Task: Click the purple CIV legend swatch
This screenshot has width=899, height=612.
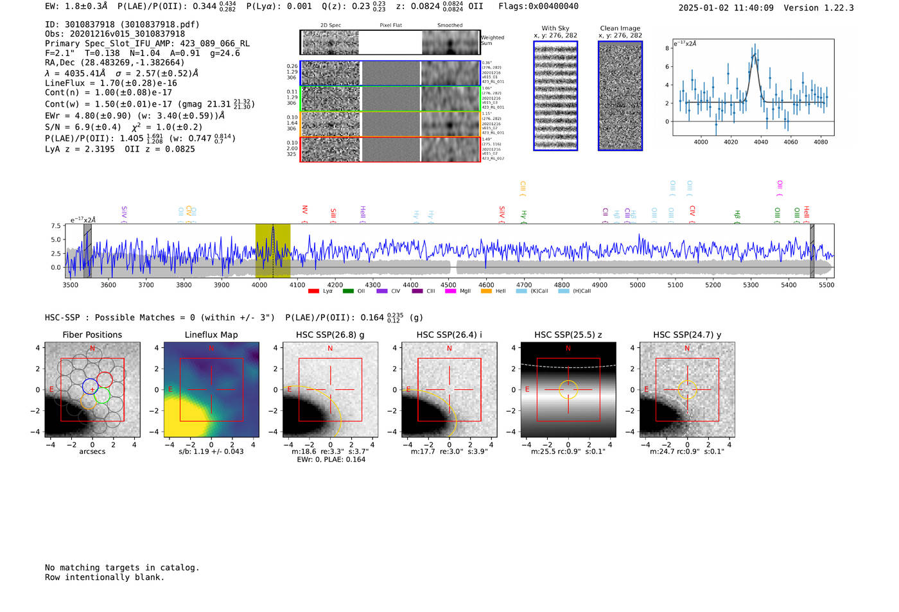Action: [382, 291]
